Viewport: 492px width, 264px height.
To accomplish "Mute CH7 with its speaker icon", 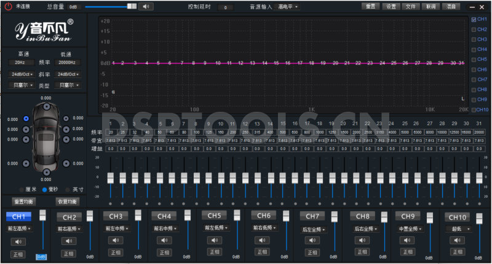I will 312,240.
